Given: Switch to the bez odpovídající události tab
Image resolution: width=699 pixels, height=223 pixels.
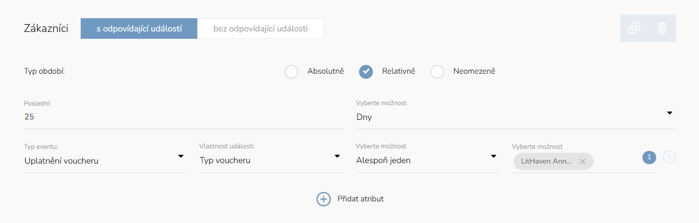Looking at the screenshot, I should tap(260, 28).
